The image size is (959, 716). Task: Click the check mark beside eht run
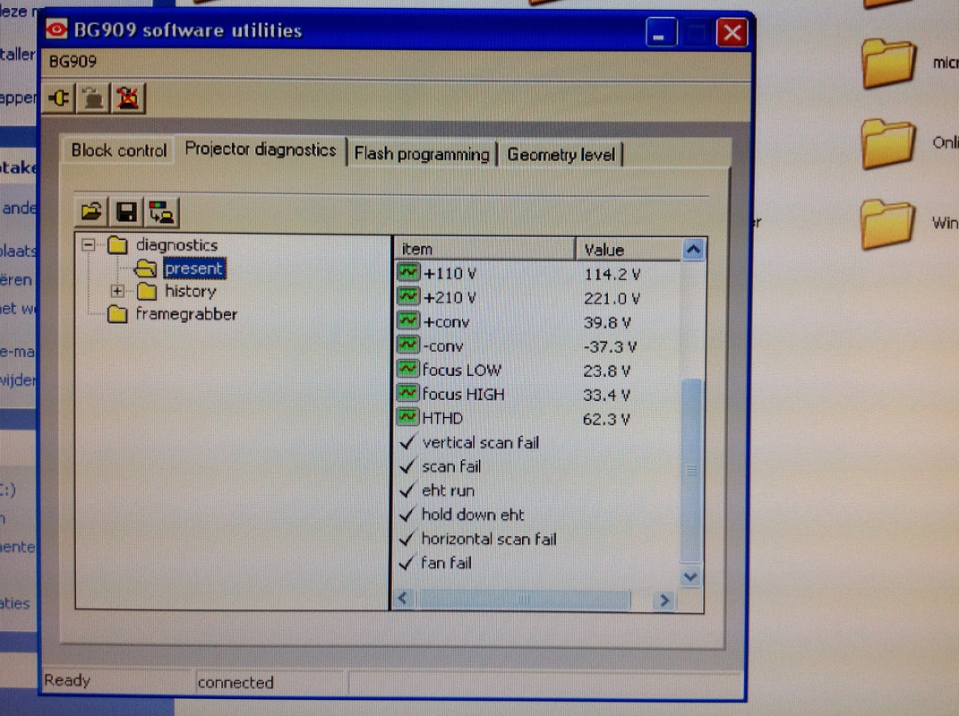click(x=408, y=490)
